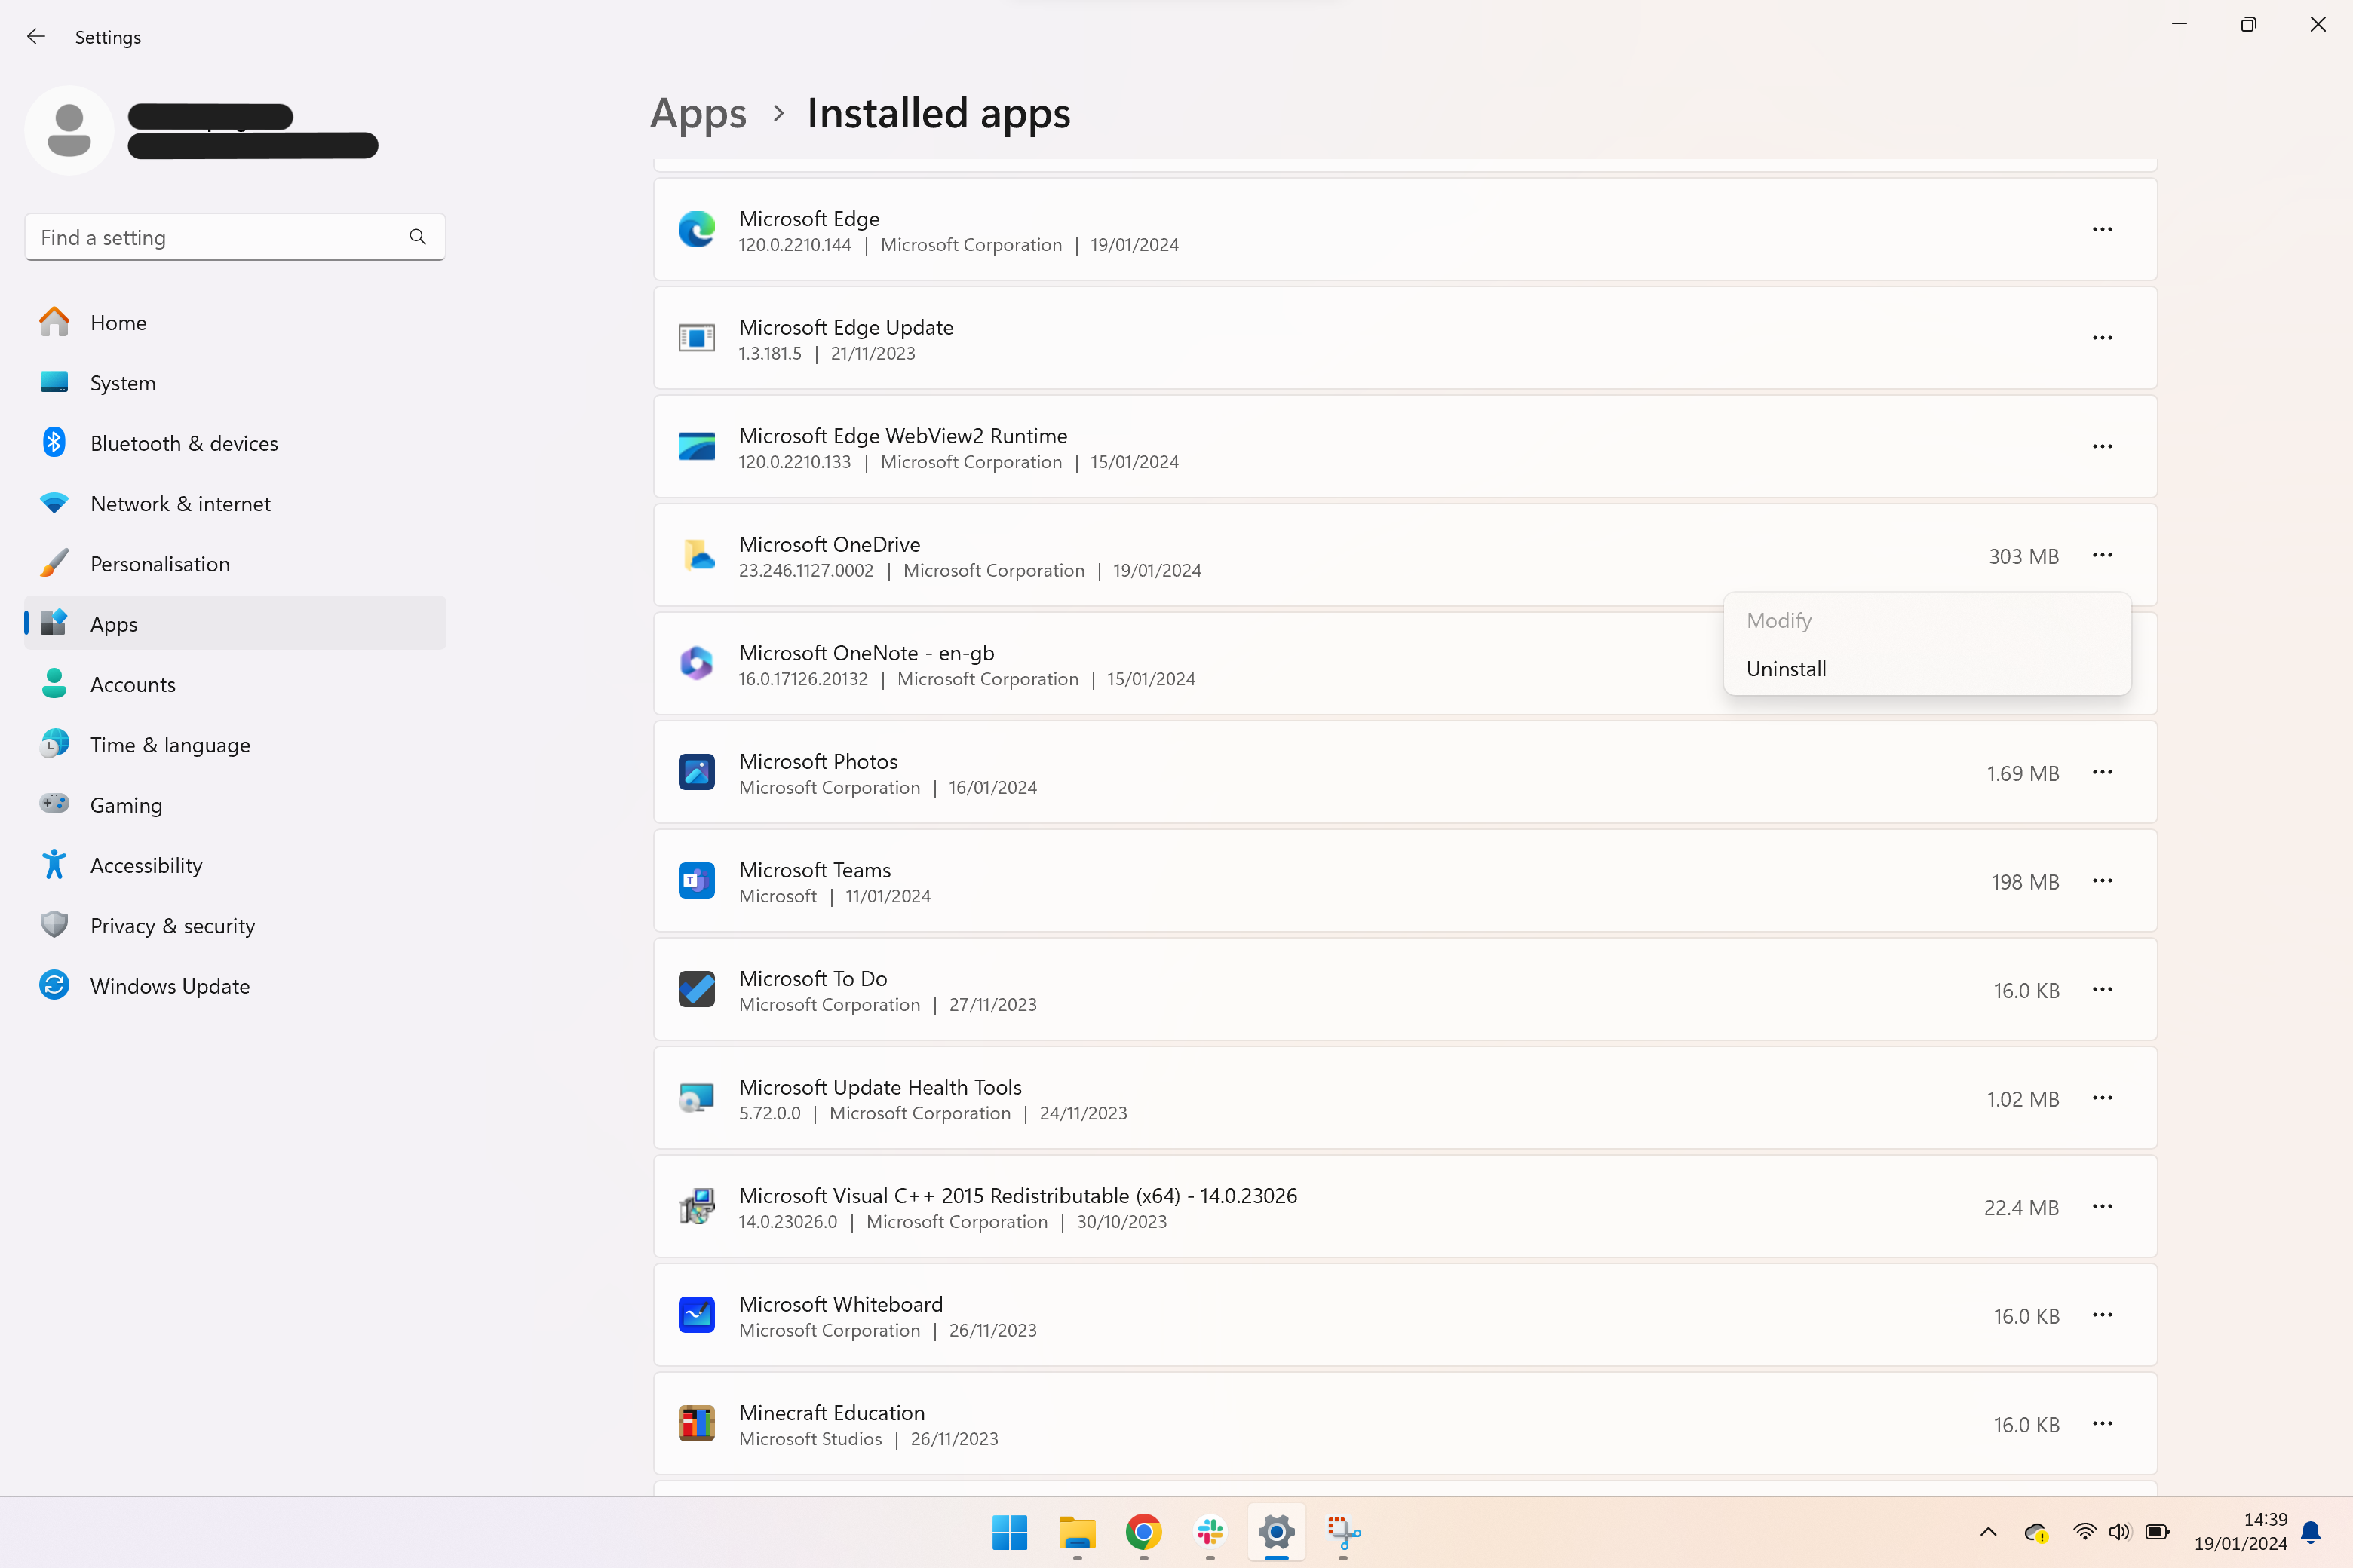Image resolution: width=2353 pixels, height=1568 pixels.
Task: Choose Modify from the context menu
Action: coord(1927,621)
